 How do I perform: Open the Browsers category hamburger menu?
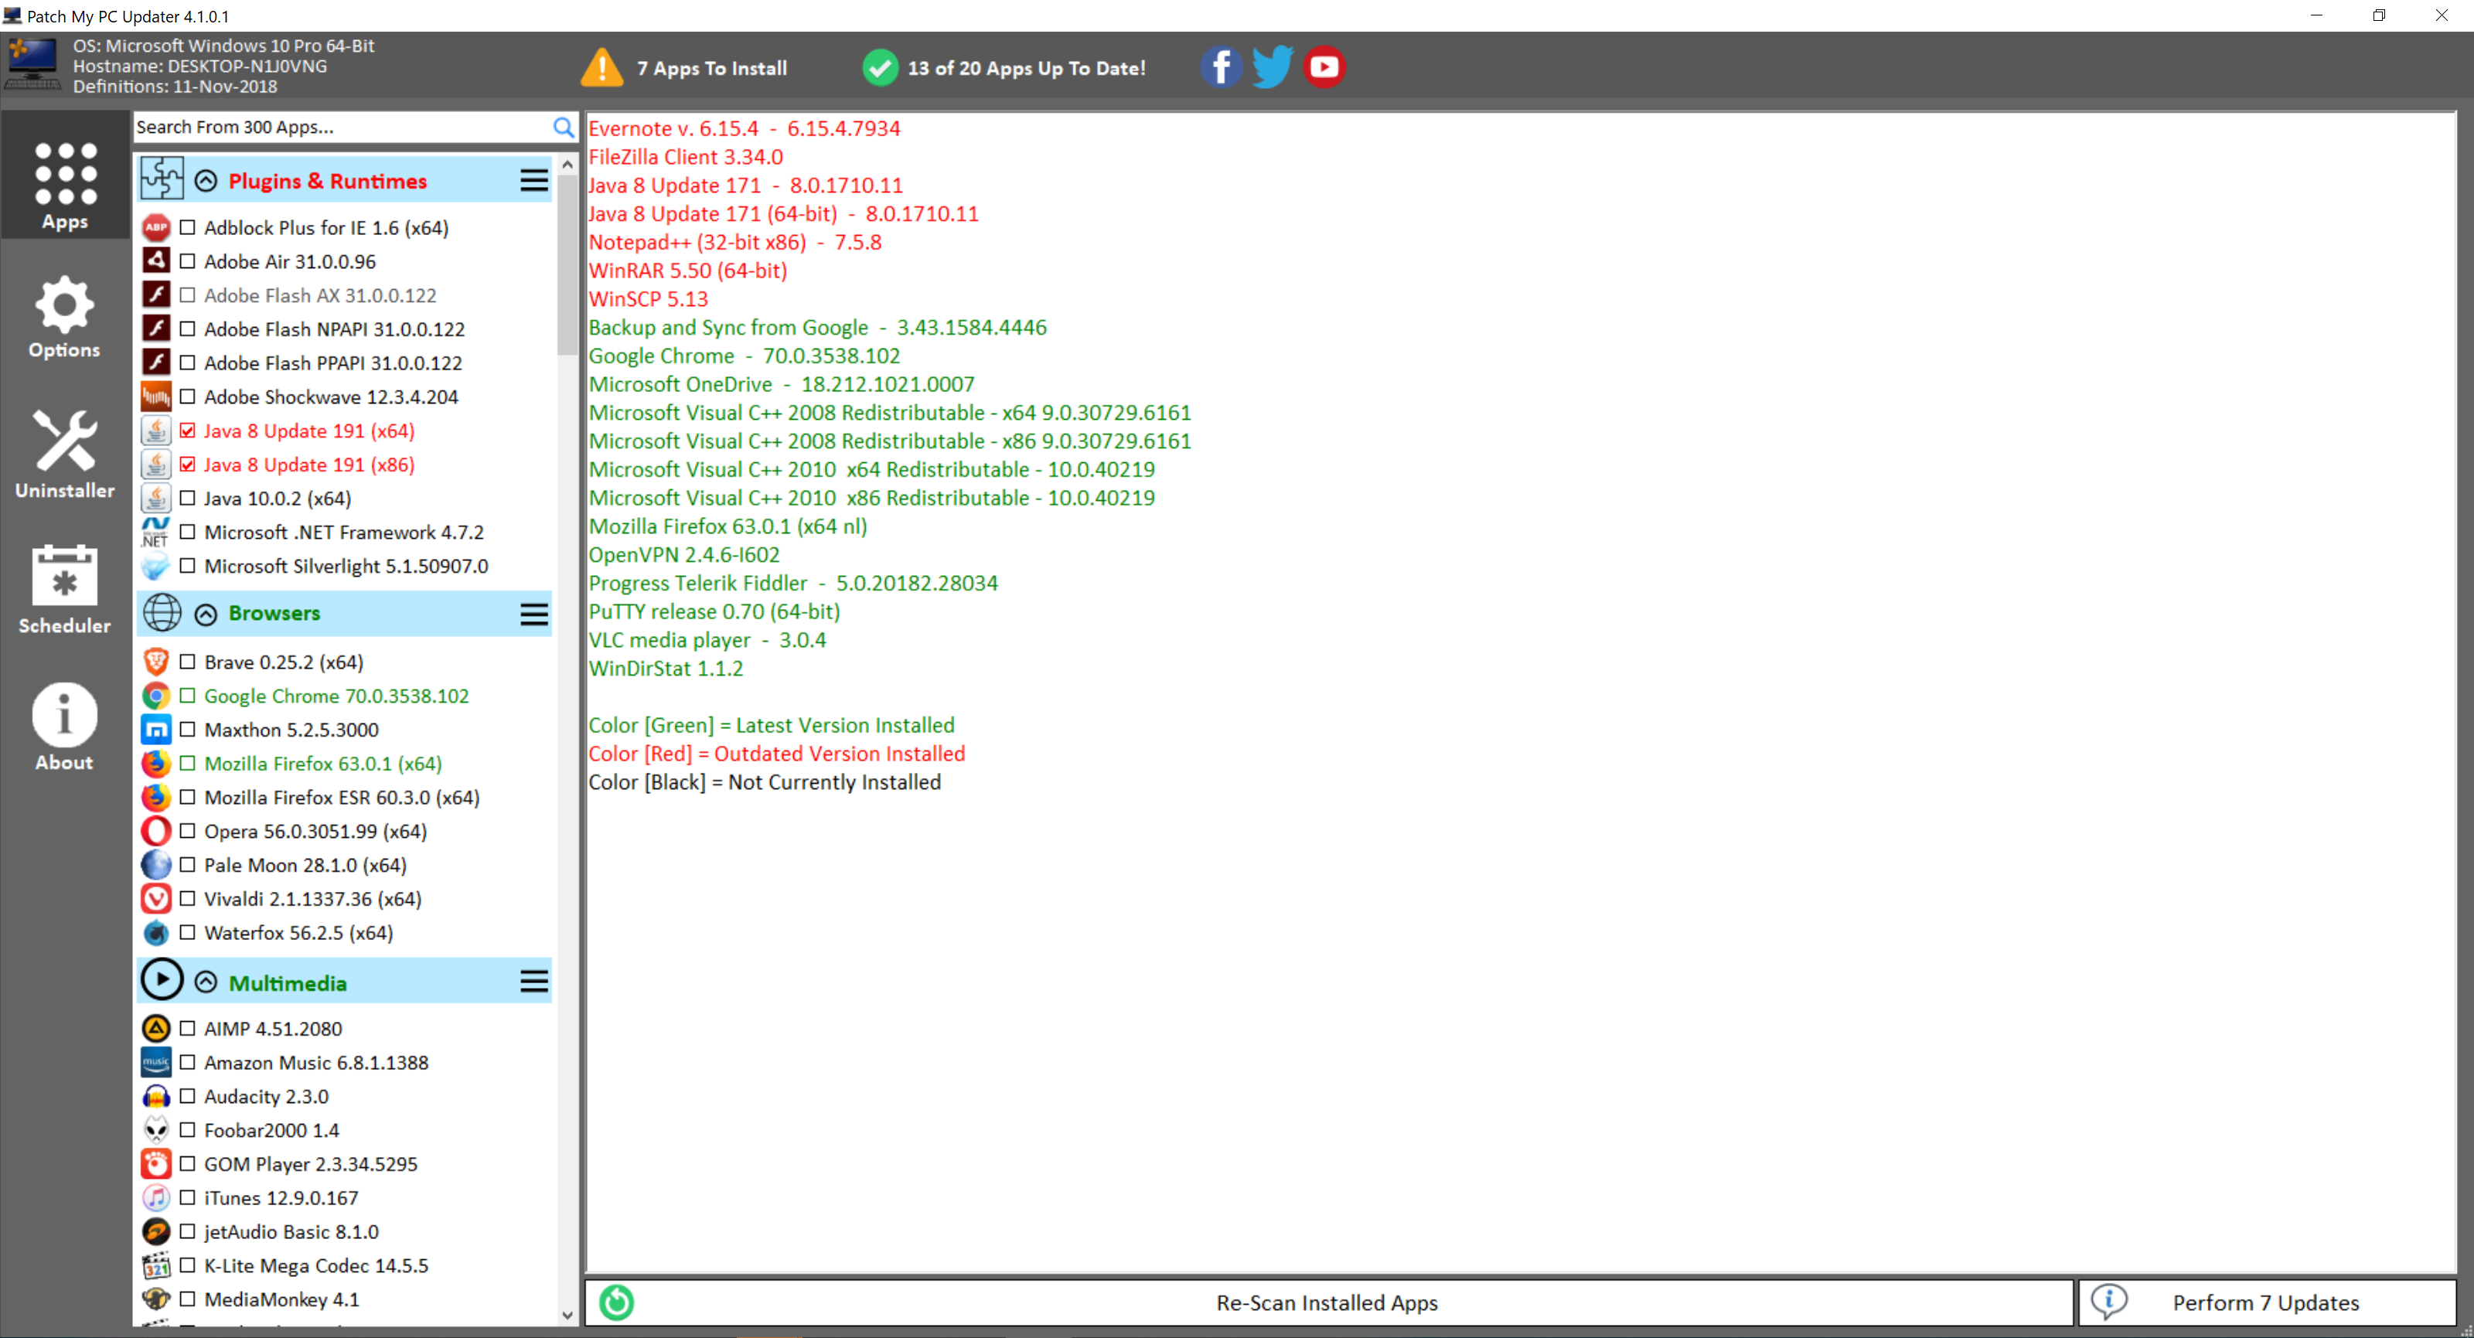click(534, 614)
